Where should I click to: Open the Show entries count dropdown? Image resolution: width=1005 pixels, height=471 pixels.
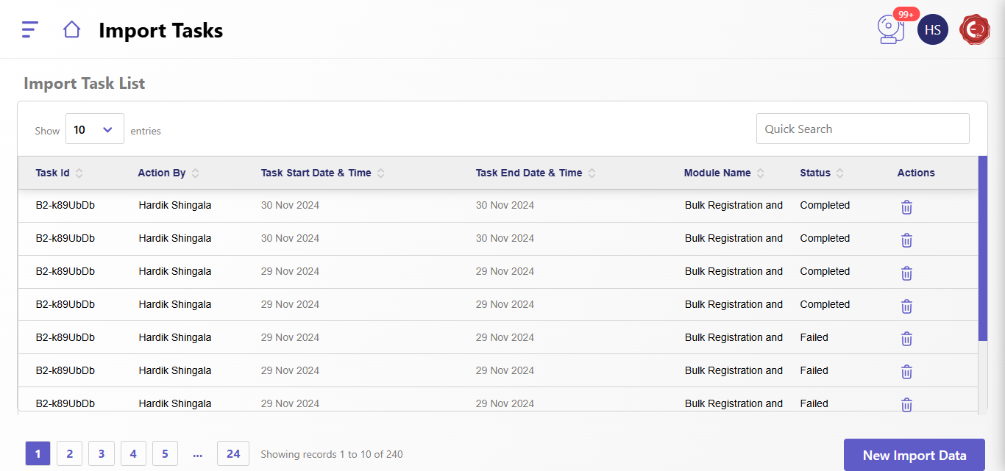(x=94, y=129)
